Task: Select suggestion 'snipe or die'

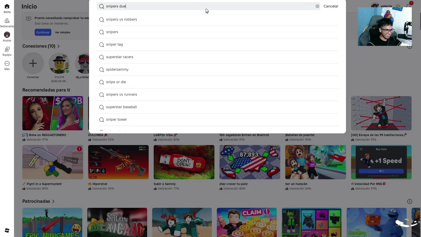Action: (217, 82)
